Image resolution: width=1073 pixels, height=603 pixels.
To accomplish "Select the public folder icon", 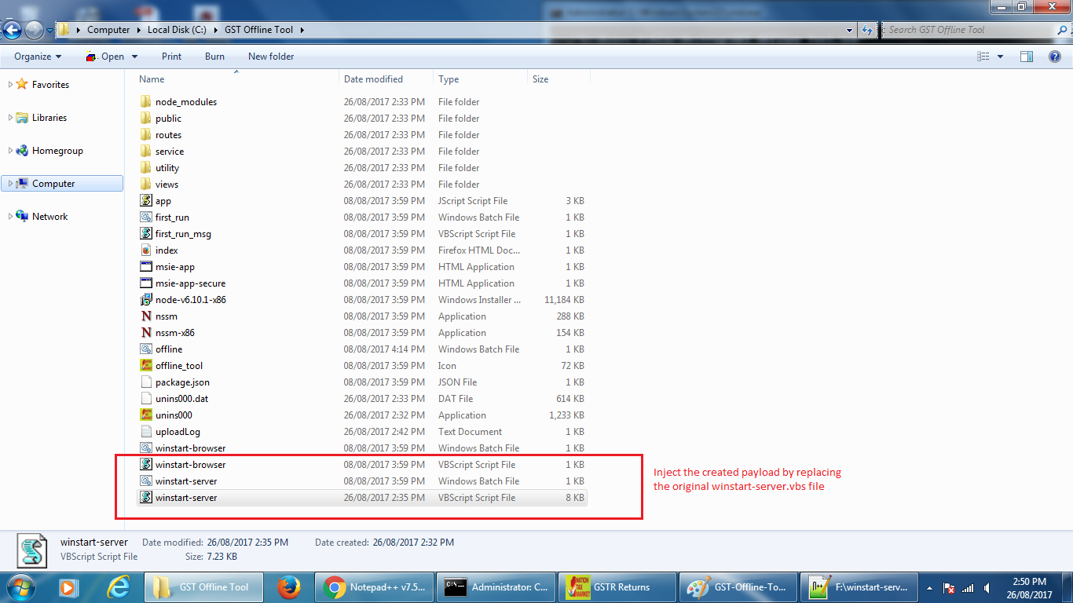I will (145, 119).
